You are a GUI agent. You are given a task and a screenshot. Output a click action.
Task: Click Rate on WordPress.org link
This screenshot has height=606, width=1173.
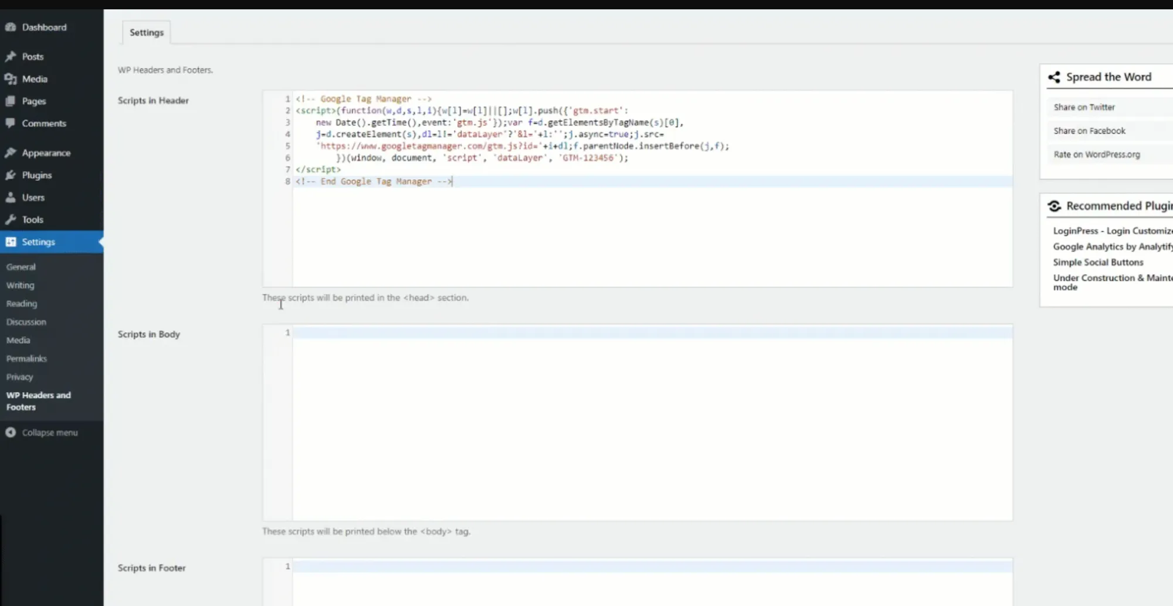1096,155
